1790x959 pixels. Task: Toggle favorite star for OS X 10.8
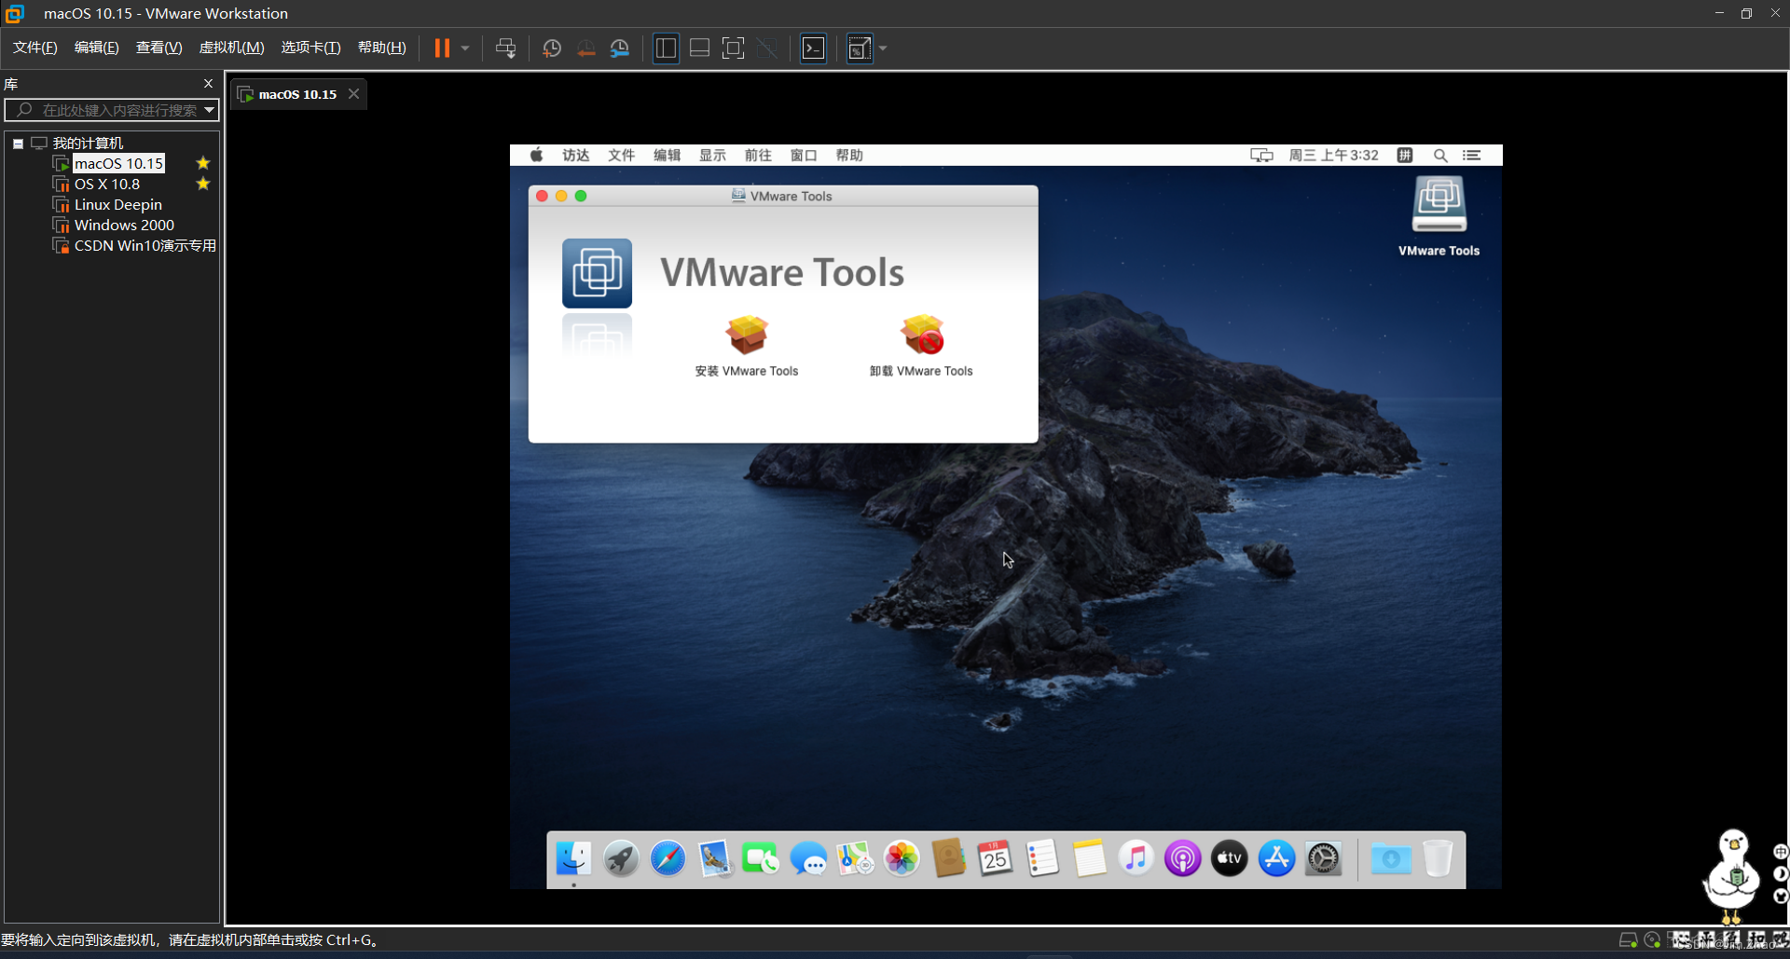pos(203,184)
